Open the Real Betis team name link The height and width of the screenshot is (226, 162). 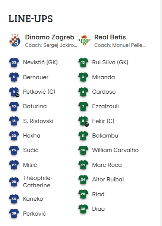(x=110, y=37)
